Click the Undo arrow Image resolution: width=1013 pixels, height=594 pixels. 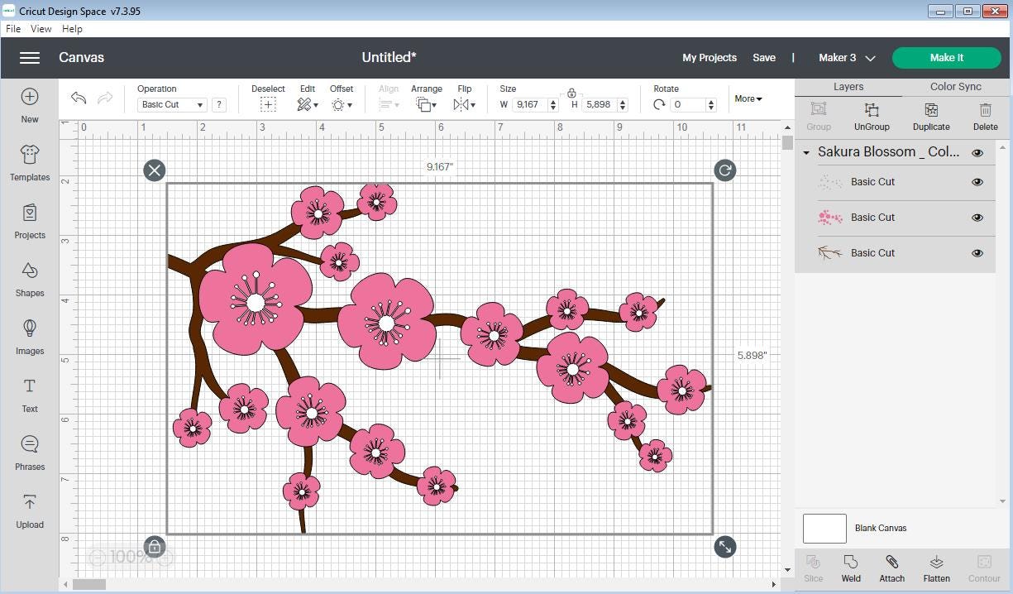[x=78, y=98]
